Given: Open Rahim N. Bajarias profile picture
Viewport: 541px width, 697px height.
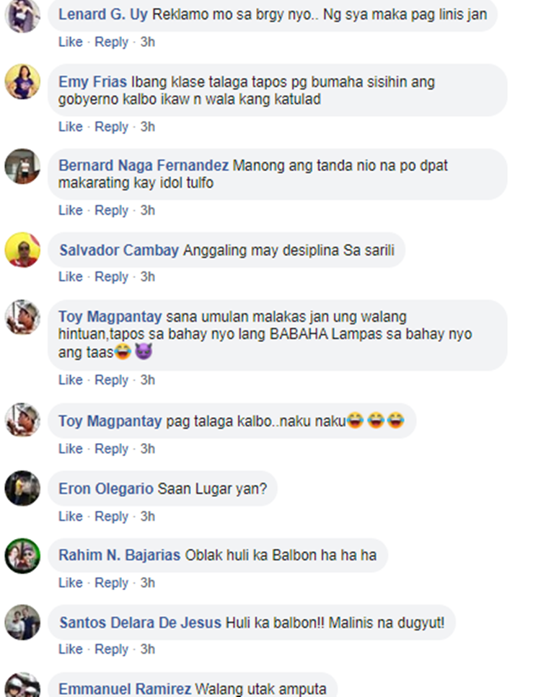Looking at the screenshot, I should coord(22,556).
